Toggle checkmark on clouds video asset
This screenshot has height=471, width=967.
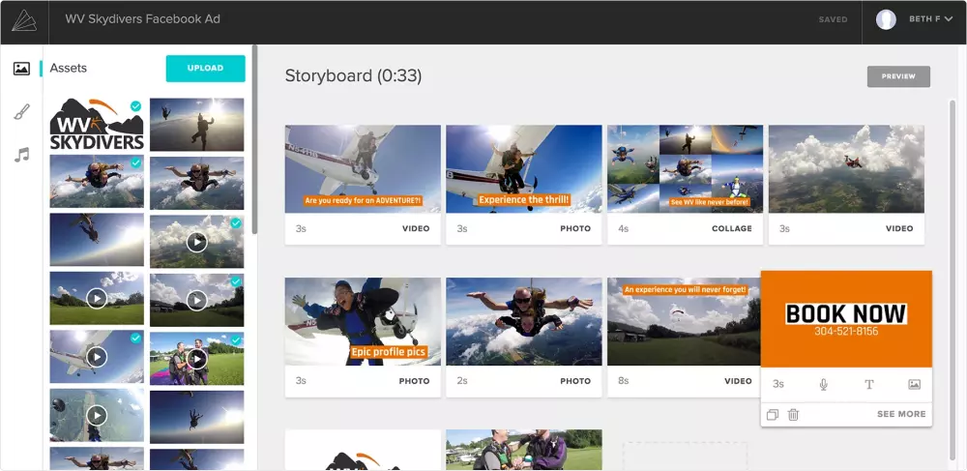[x=236, y=223]
